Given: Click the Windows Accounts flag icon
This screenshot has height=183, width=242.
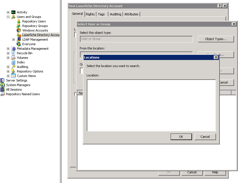Looking at the screenshot, I should point(19,30).
